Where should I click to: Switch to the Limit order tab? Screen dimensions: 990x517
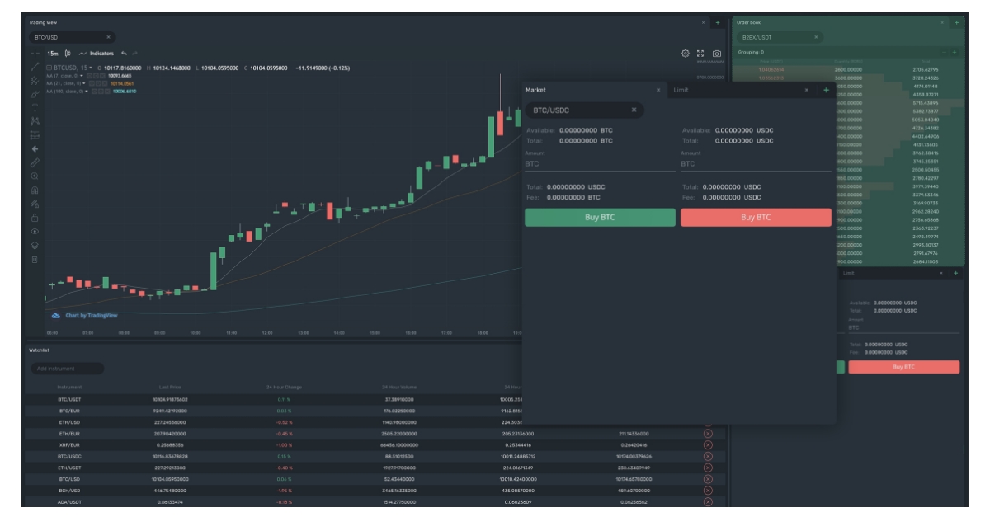(681, 90)
